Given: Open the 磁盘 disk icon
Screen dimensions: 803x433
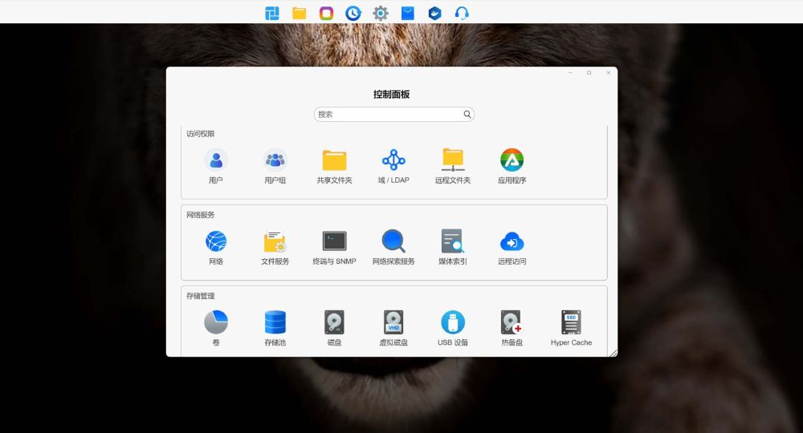Looking at the screenshot, I should [334, 322].
